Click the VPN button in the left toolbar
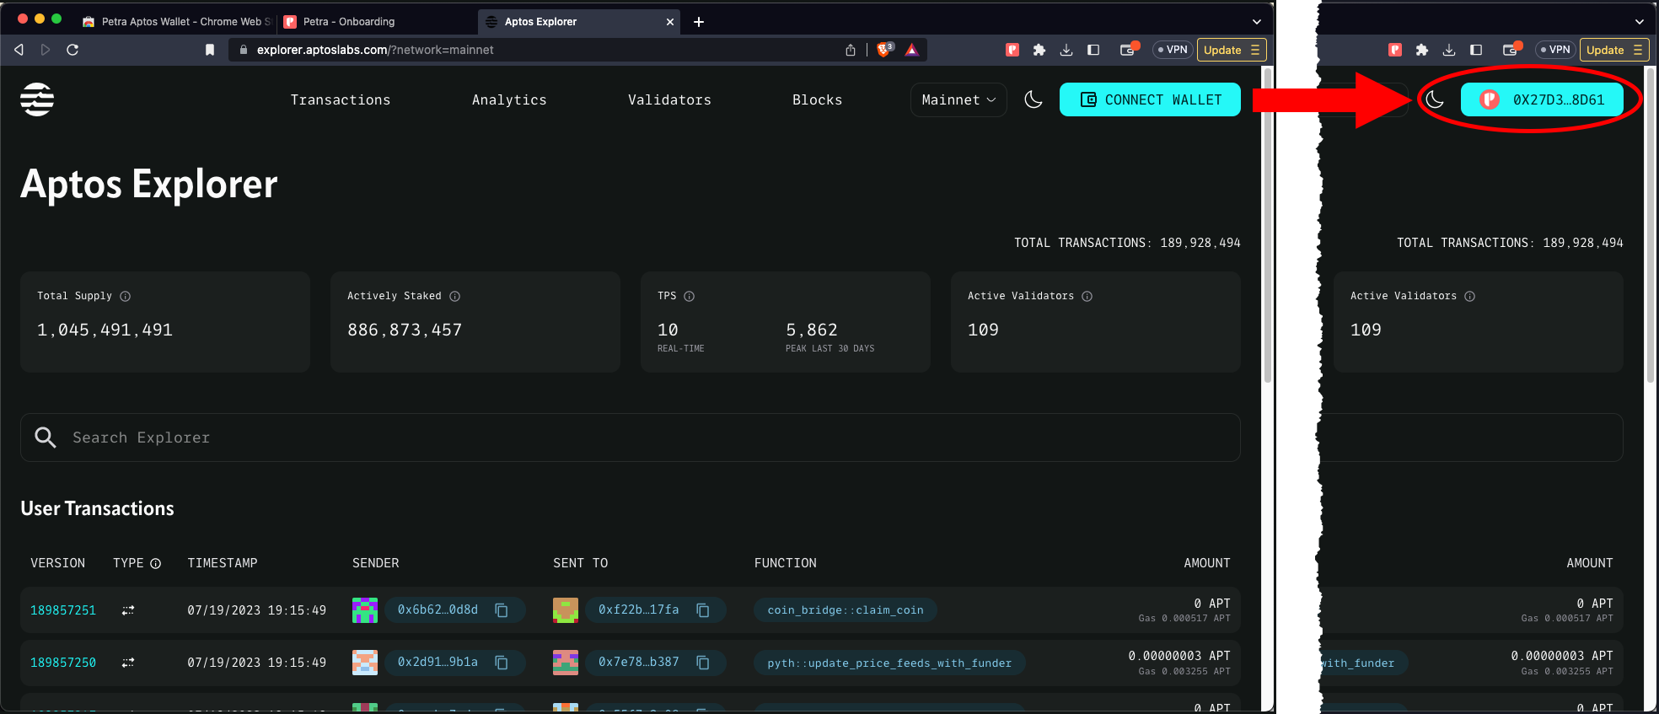The height and width of the screenshot is (714, 1659). tap(1173, 50)
